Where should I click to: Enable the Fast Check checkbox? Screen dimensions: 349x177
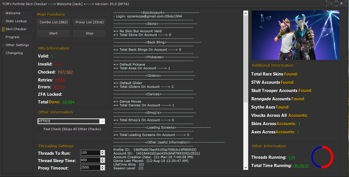41,129
